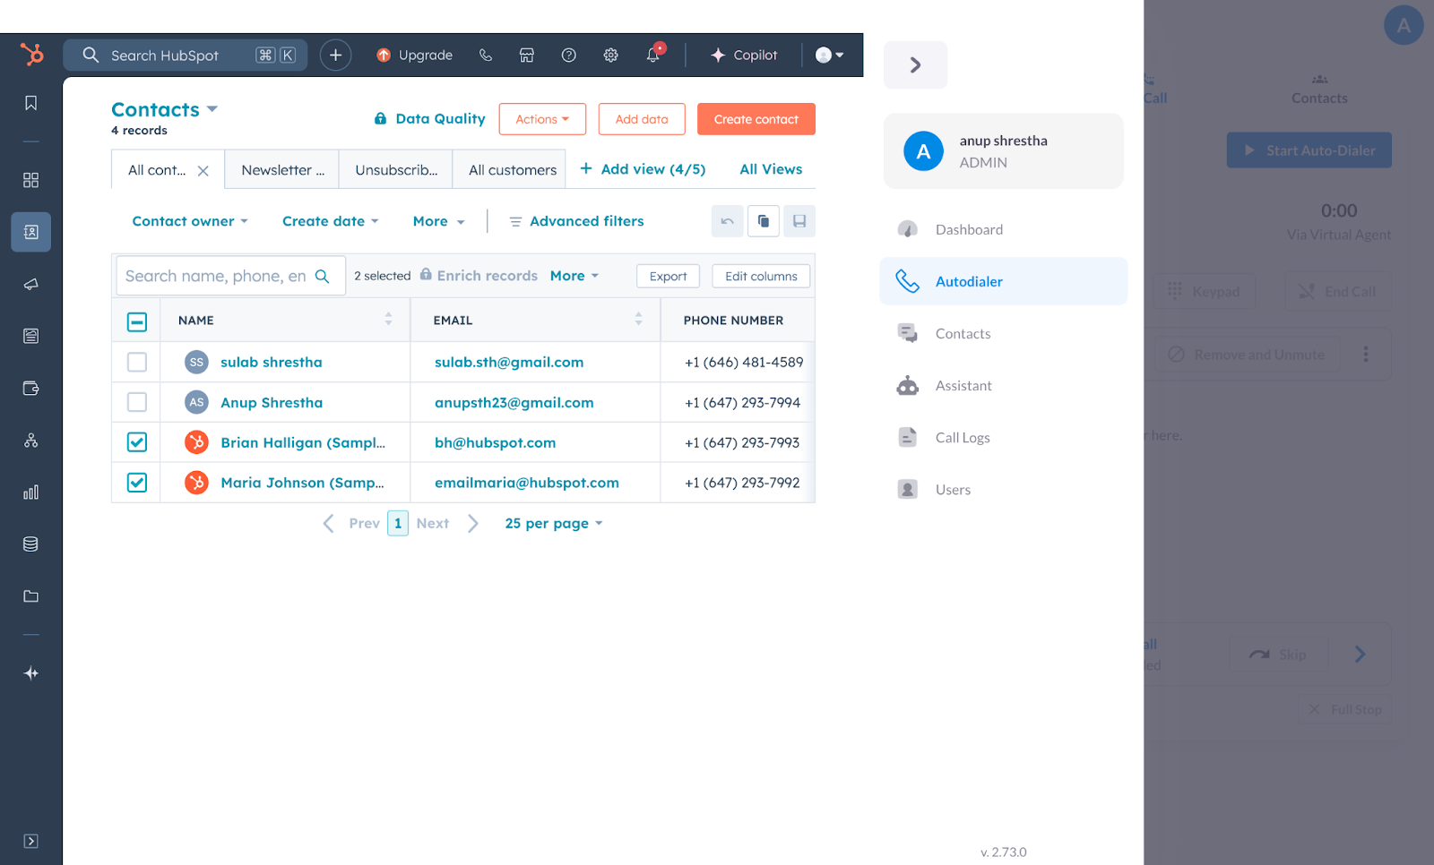Open More bulk actions dropdown
This screenshot has height=865, width=1434.
(x=574, y=276)
